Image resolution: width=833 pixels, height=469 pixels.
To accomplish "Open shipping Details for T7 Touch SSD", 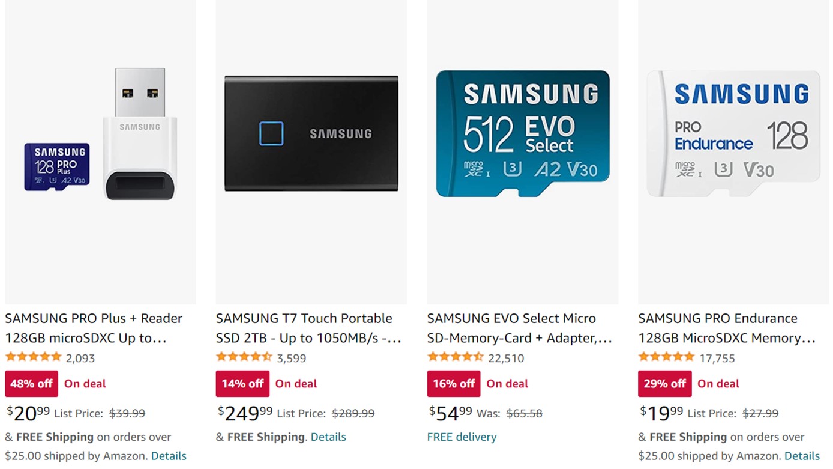I will tap(328, 437).
